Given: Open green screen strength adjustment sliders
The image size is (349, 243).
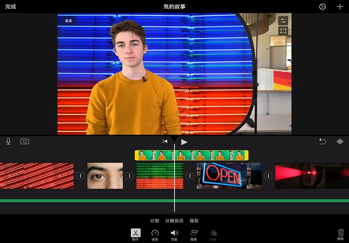Looking at the screenshot, I should point(283,21).
